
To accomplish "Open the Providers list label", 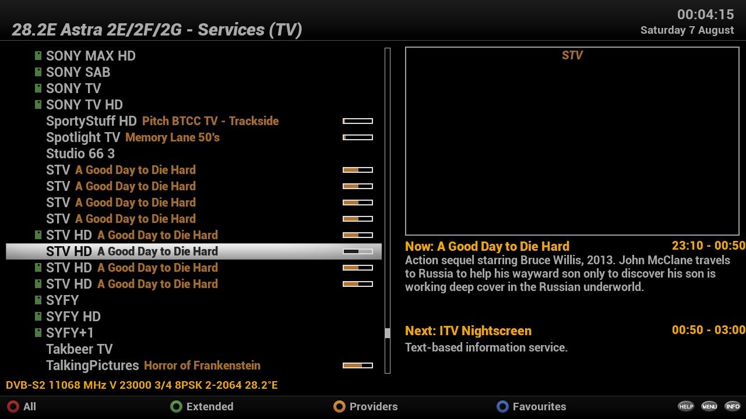I will point(374,407).
